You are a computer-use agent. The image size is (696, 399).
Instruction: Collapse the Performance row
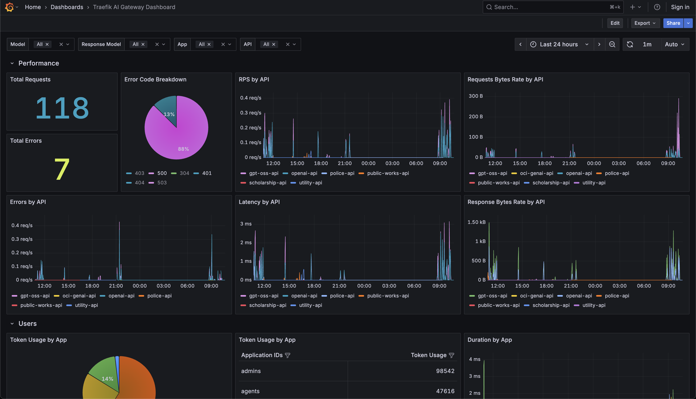[x=12, y=63]
